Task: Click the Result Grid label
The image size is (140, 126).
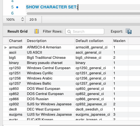Action: (x=18, y=31)
